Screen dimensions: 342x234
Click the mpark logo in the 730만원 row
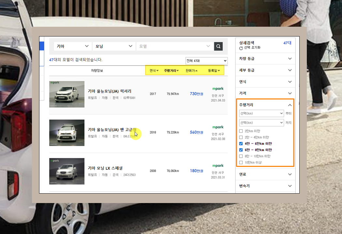point(218,89)
